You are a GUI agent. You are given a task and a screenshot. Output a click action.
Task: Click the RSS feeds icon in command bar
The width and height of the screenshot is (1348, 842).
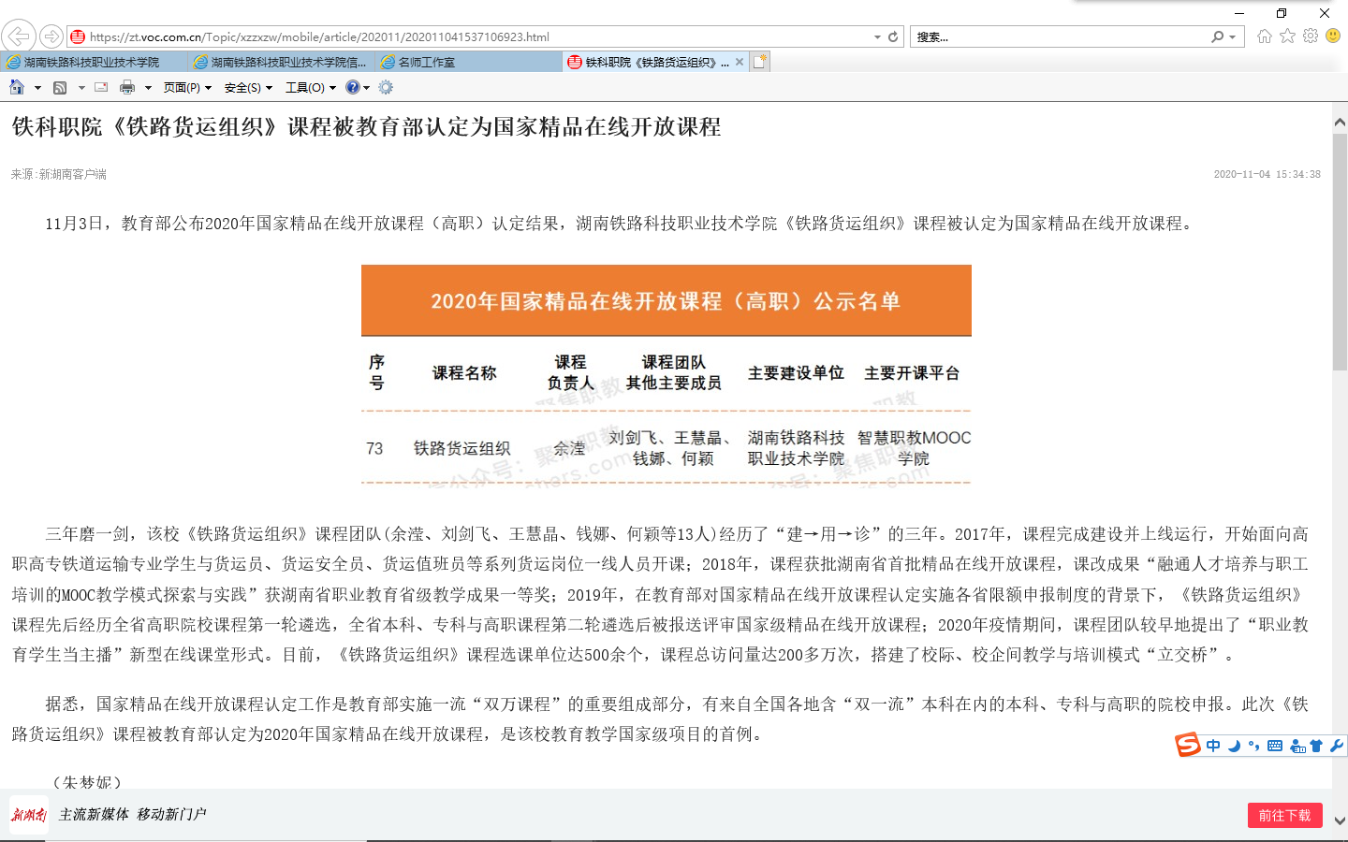(60, 87)
